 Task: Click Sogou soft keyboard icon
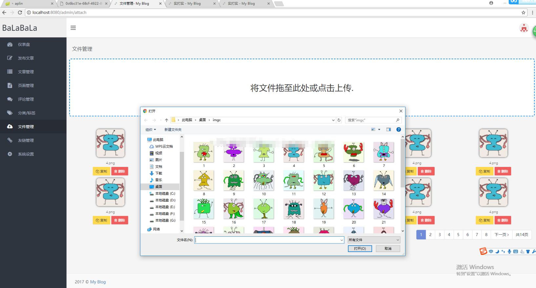[516, 251]
